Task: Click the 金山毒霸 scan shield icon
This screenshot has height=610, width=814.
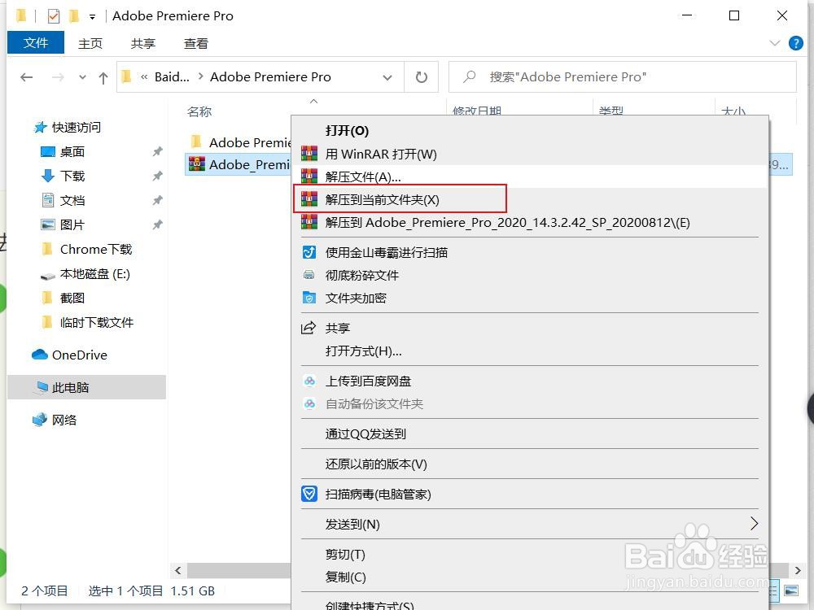Action: tap(309, 252)
